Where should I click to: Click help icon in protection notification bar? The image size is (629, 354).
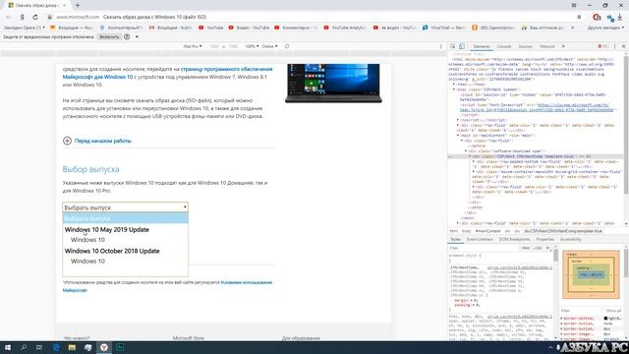pos(127,36)
